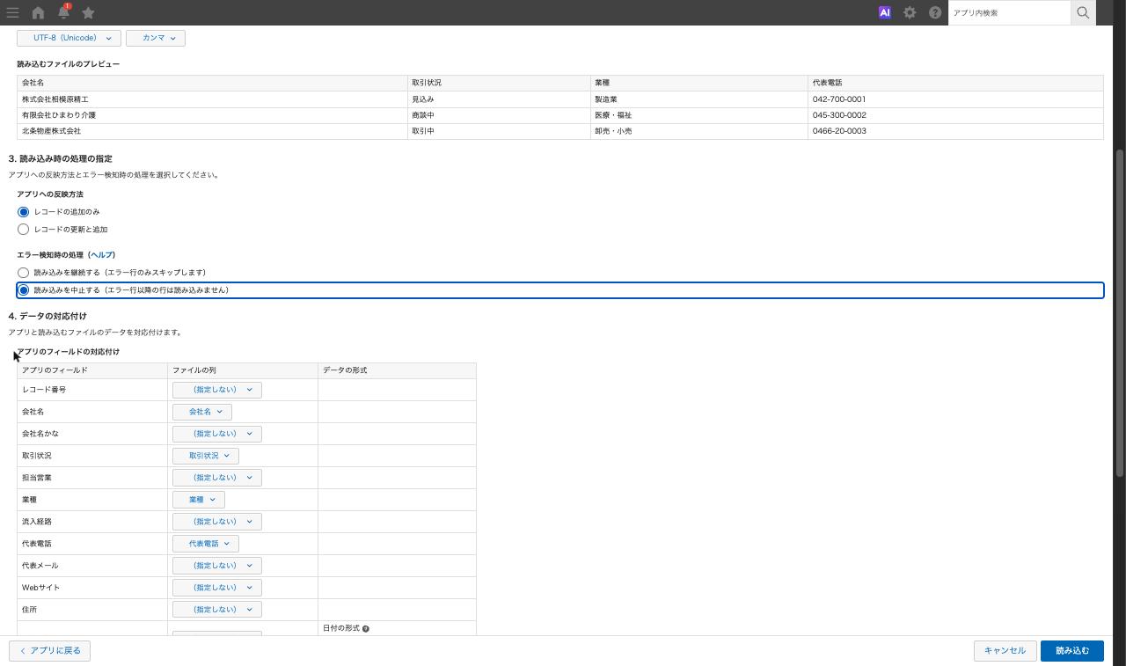Click the 医療・福祉 preview cell
Viewport: 1126px width, 666px height.
[x=699, y=115]
